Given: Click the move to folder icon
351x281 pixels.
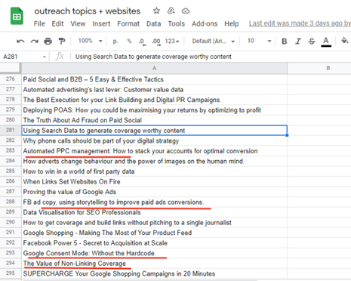Looking at the screenshot, I should pyautogui.click(x=171, y=11).
